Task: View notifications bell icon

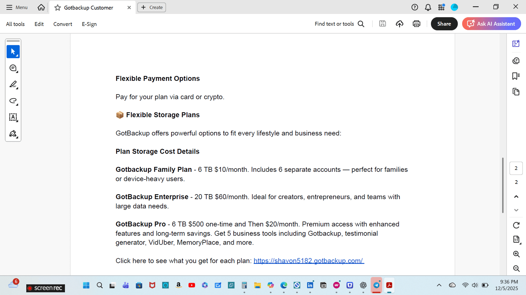Action: [x=428, y=7]
